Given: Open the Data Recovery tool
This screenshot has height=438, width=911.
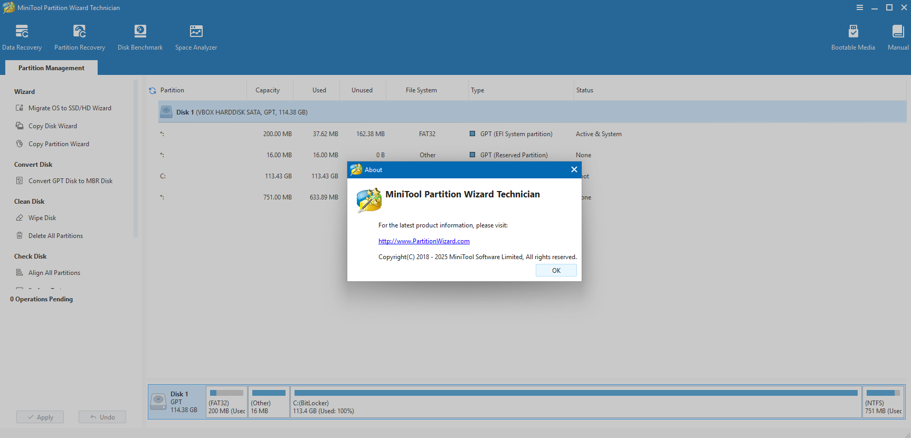Looking at the screenshot, I should click(22, 37).
